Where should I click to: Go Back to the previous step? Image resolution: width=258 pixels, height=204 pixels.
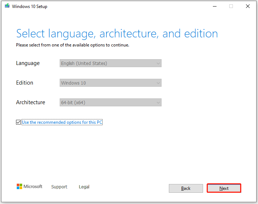point(186,188)
